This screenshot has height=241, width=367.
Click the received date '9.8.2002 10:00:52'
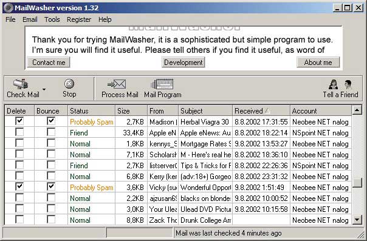point(261,199)
